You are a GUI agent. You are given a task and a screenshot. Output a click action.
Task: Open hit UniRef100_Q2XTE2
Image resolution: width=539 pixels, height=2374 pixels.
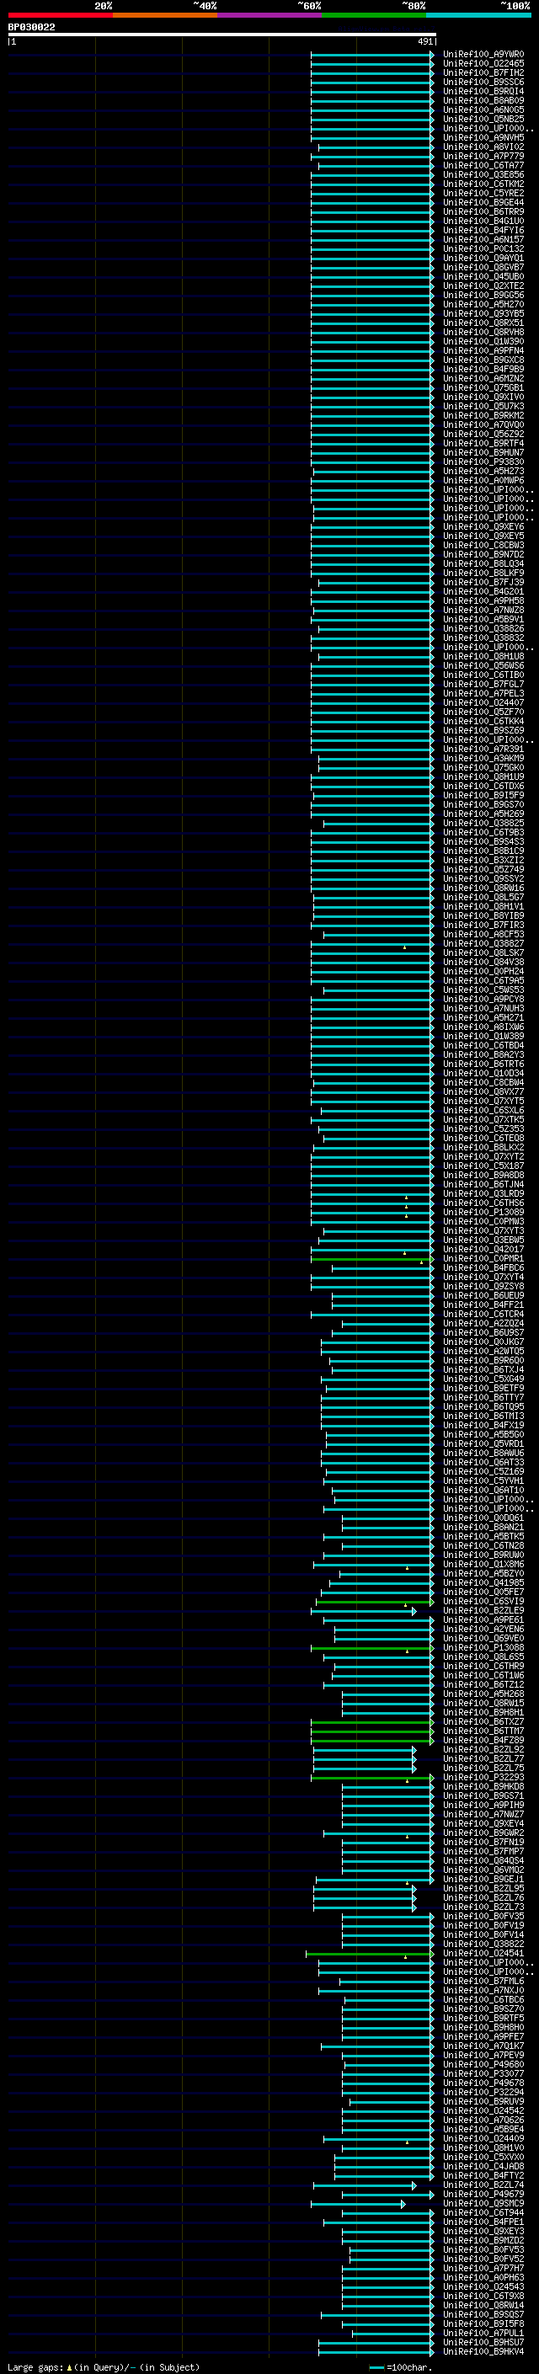click(x=483, y=285)
